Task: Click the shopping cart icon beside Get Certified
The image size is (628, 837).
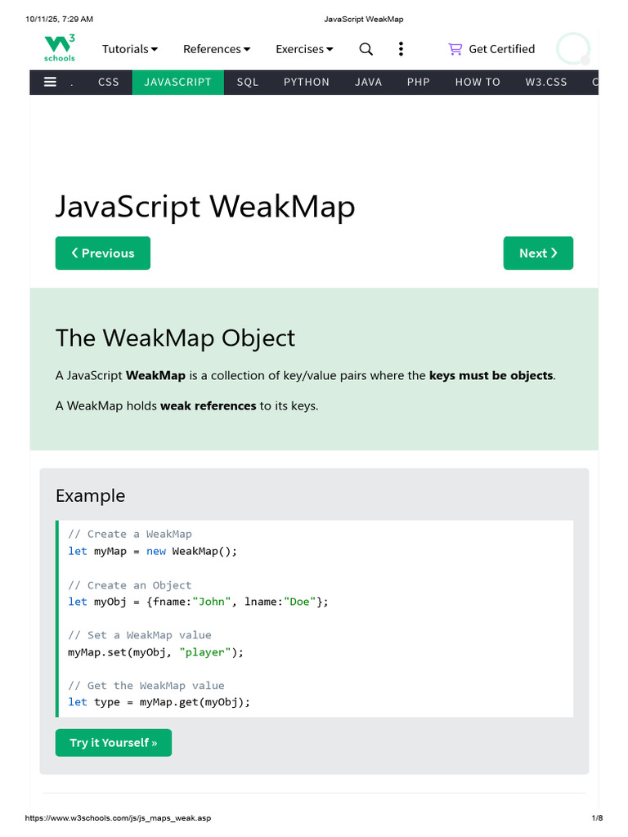Action: coord(455,49)
